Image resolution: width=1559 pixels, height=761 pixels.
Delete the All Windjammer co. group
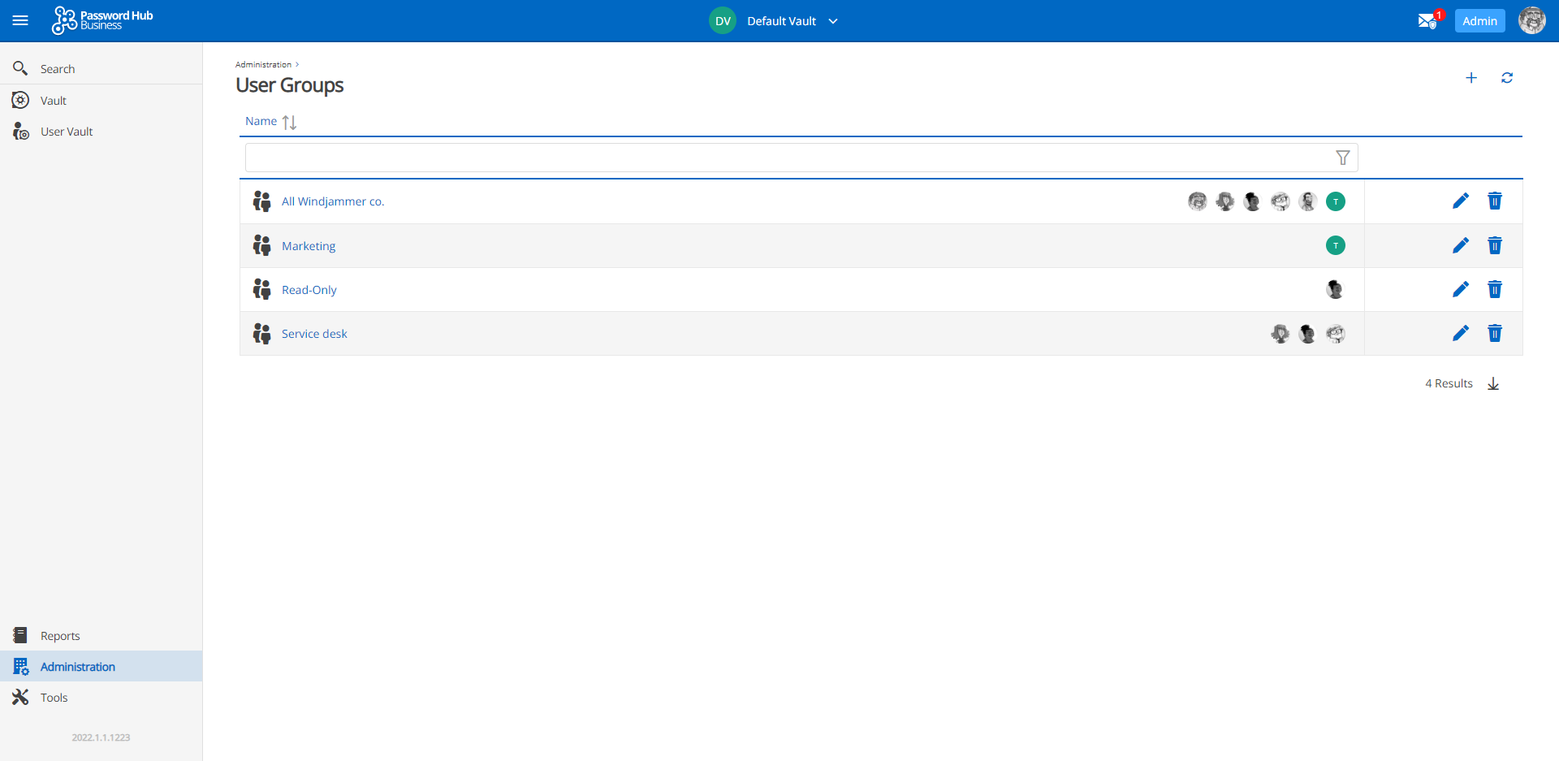point(1495,201)
